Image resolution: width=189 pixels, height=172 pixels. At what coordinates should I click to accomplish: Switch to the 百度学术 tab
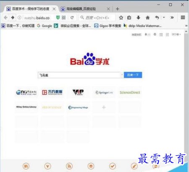click(31, 9)
